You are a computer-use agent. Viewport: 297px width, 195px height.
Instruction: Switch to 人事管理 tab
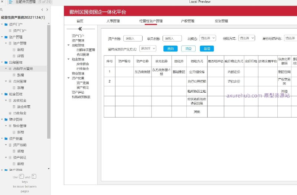click(x=113, y=21)
